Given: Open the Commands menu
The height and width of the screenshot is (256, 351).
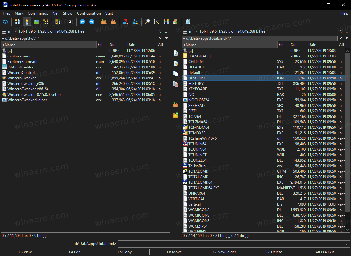Looking at the screenshot, I should click(38, 13).
